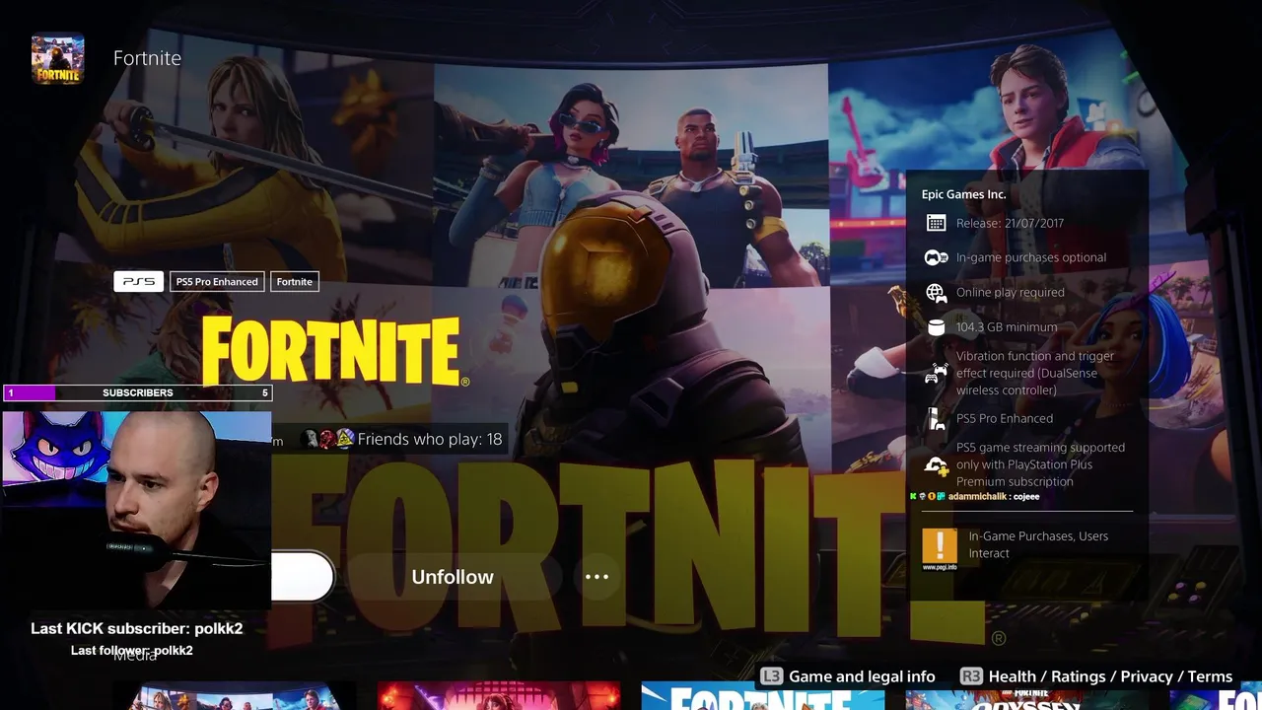Click the PEGI exclamation warning icon

point(939,544)
